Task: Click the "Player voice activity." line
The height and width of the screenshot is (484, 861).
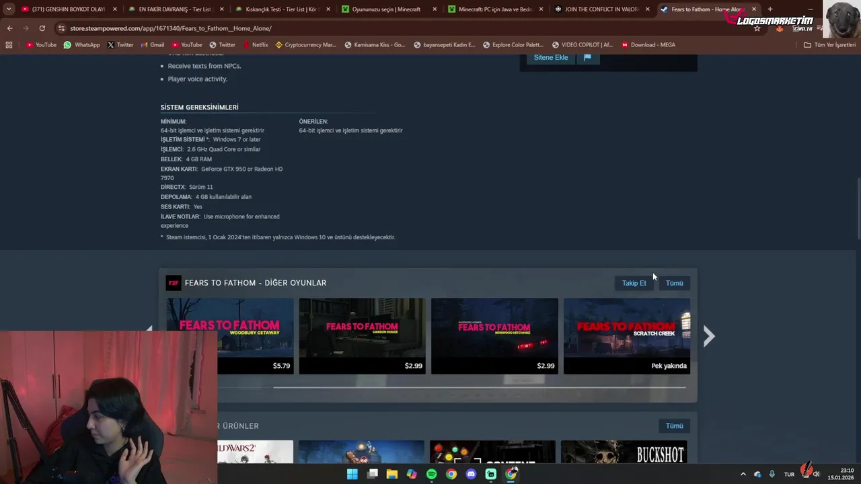Action: tap(197, 79)
